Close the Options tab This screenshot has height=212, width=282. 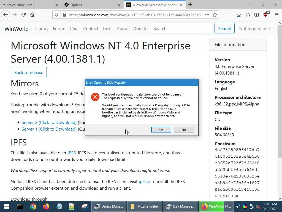[x=119, y=5]
